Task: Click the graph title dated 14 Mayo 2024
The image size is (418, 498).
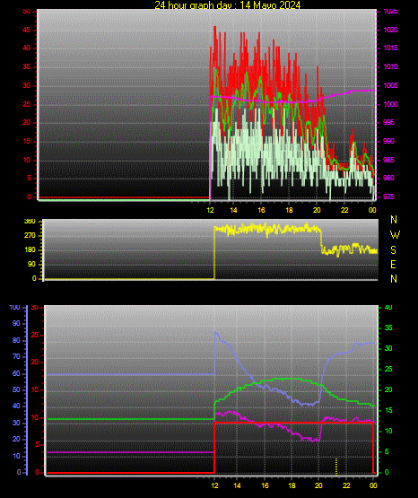Action: point(227,4)
